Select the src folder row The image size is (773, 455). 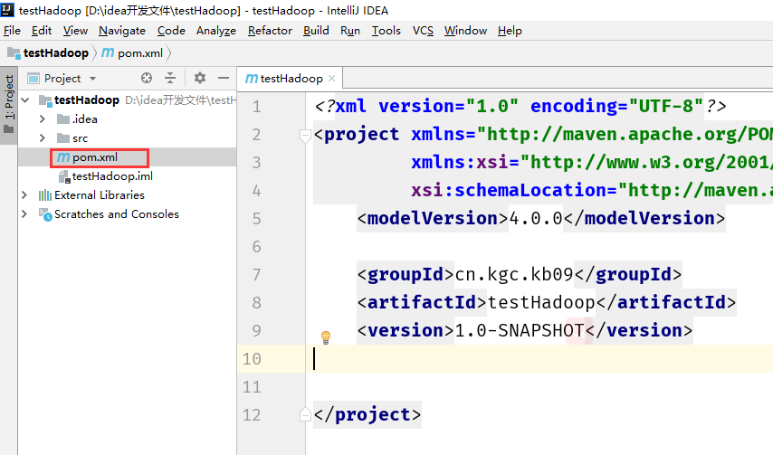click(x=128, y=138)
